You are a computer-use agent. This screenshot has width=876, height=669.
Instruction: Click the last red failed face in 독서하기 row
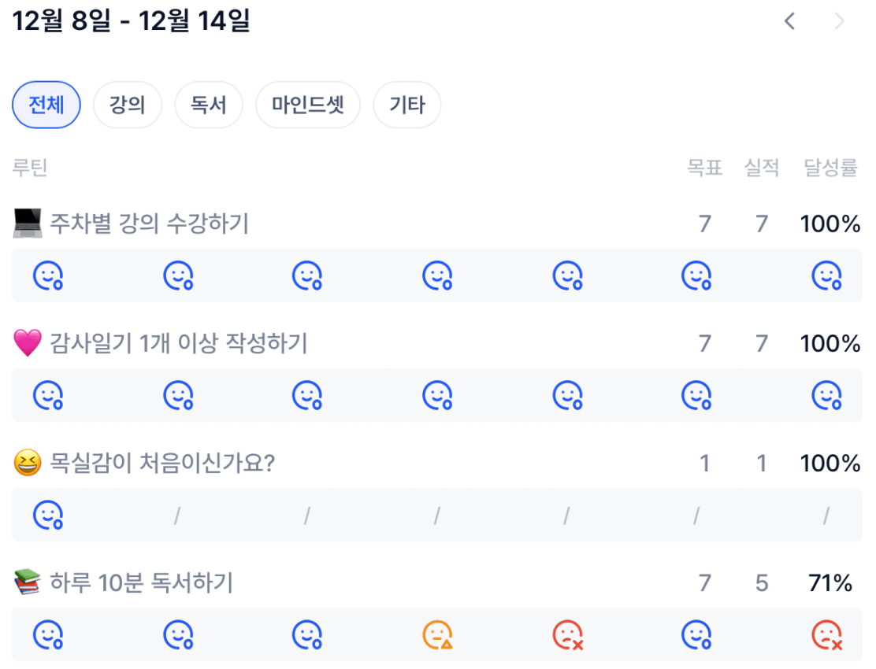tap(826, 634)
